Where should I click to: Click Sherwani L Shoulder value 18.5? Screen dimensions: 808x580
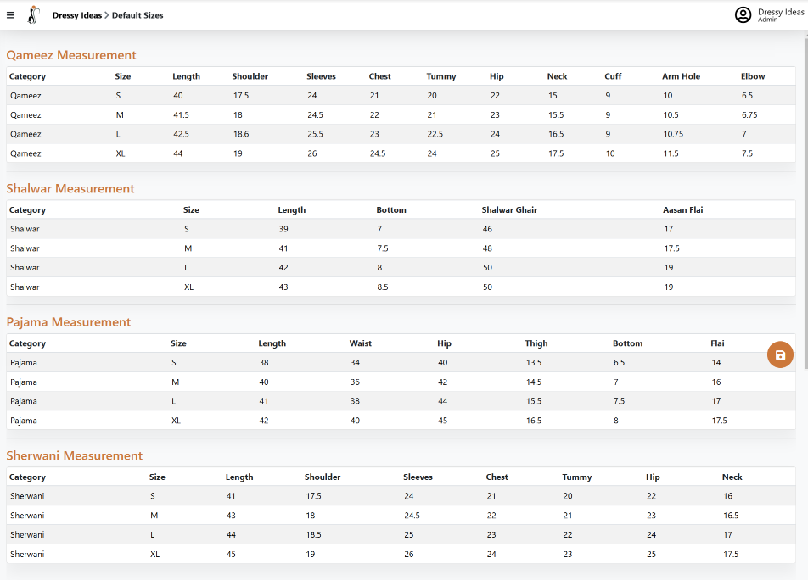coord(313,535)
